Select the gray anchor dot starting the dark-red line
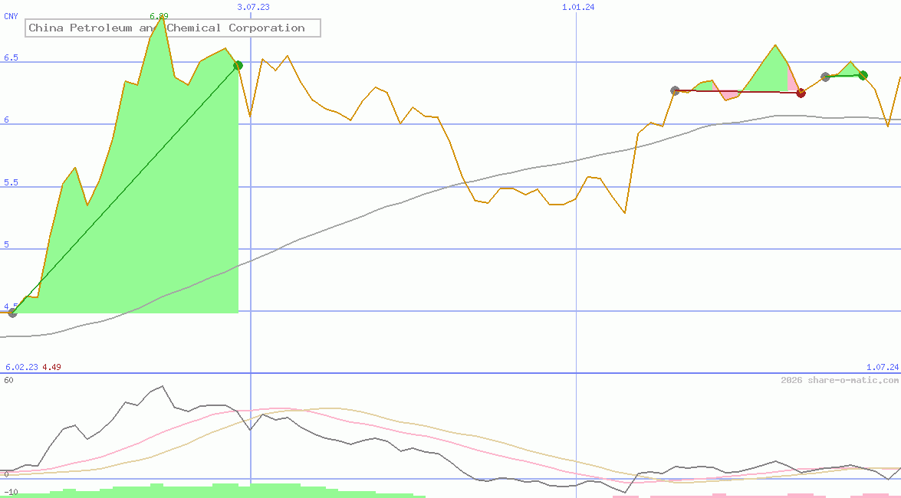Image resolution: width=901 pixels, height=498 pixels. point(676,90)
